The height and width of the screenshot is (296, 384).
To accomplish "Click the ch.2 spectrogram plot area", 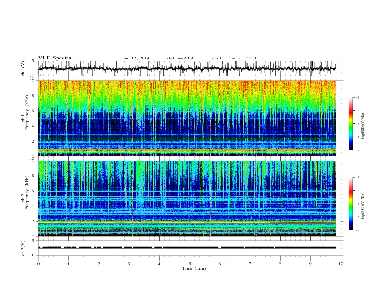I will [x=187, y=198].
